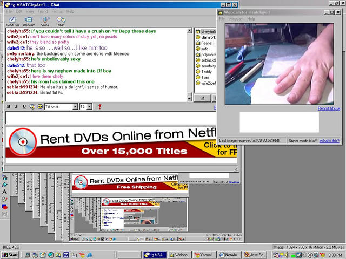This screenshot has height=259, width=346.
Task: Toggle underline text formatting
Action: [x=24, y=107]
